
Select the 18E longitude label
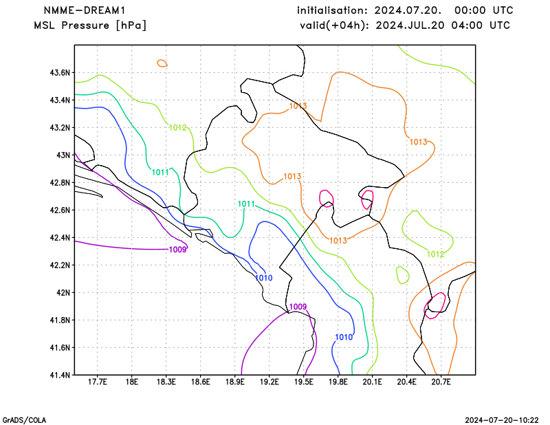click(131, 382)
